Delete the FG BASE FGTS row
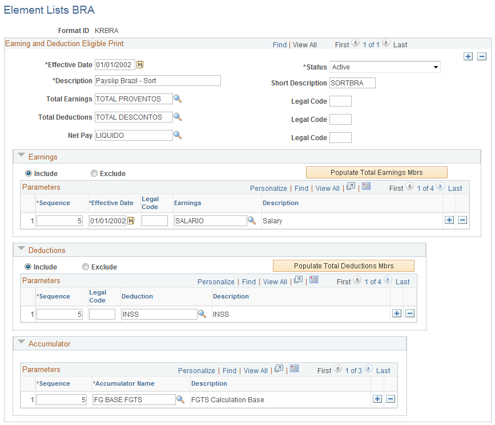Image resolution: width=495 pixels, height=425 pixels. click(391, 399)
